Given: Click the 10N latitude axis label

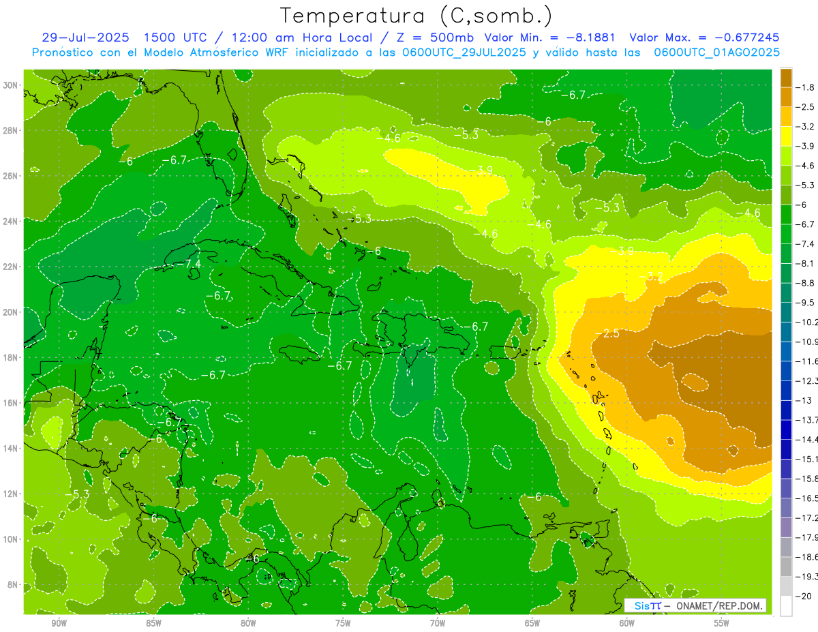Looking at the screenshot, I should tap(12, 539).
